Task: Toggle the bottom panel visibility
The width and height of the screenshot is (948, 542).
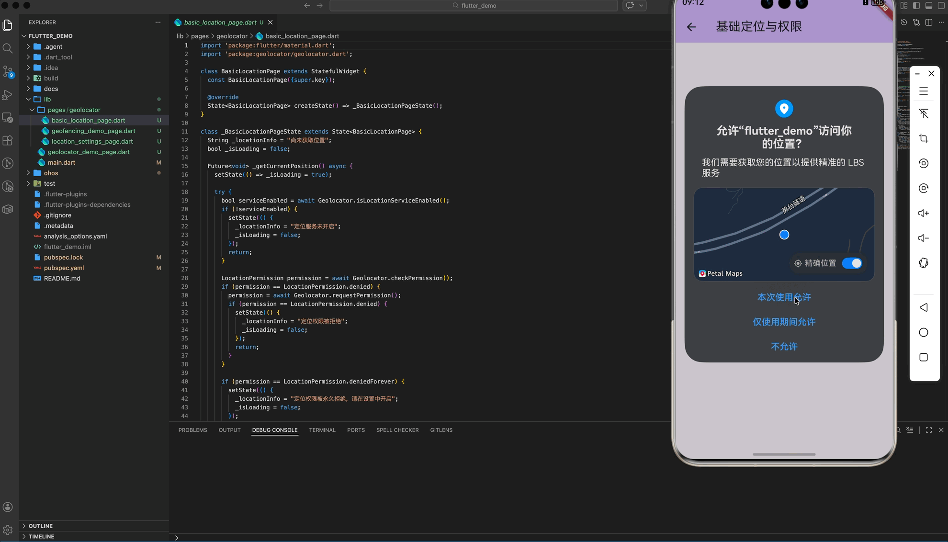Action: point(929,5)
